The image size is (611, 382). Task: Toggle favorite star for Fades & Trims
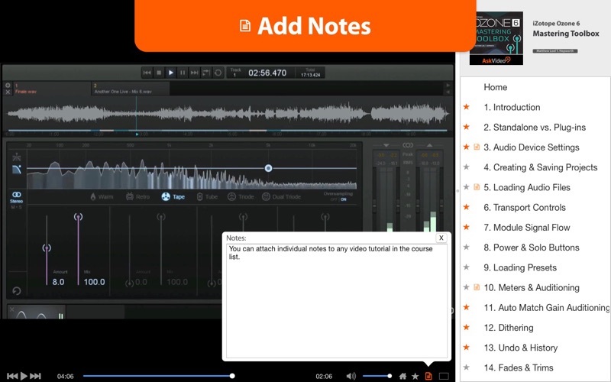click(x=466, y=367)
